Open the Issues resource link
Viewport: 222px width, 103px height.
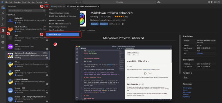pos(185,90)
